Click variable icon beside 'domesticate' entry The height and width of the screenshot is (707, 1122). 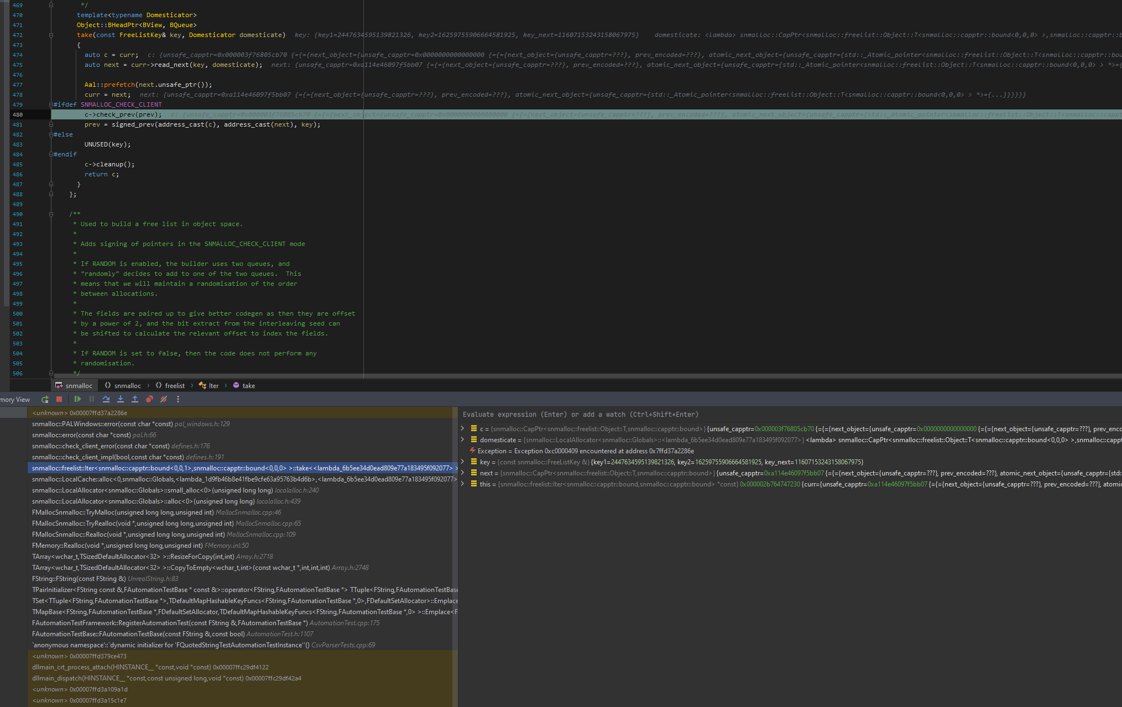(474, 439)
